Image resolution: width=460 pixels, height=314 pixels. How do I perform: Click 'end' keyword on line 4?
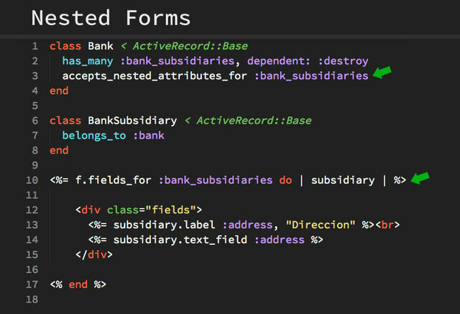click(x=59, y=91)
